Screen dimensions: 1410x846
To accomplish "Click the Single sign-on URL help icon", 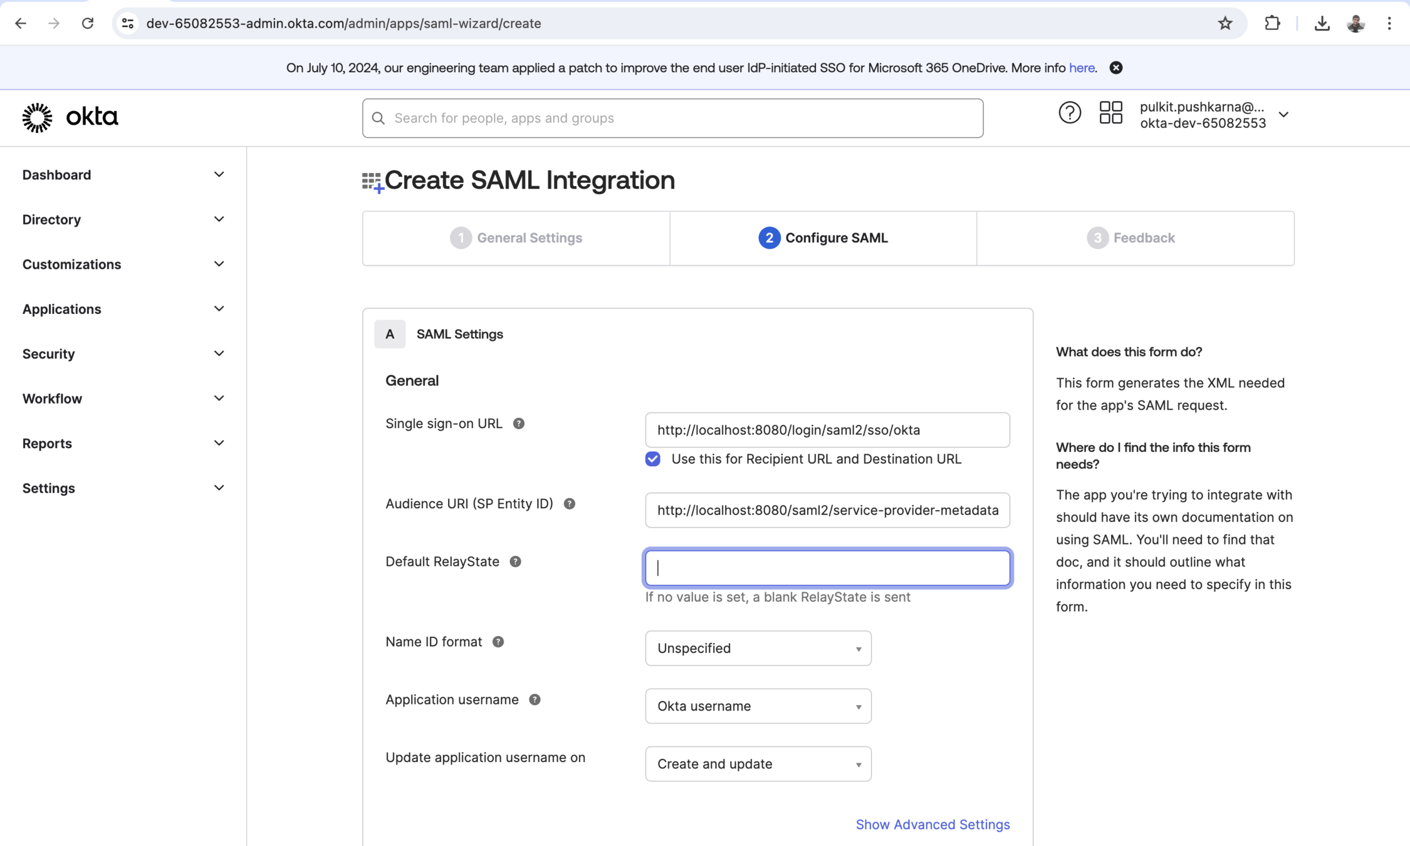I will pos(518,424).
